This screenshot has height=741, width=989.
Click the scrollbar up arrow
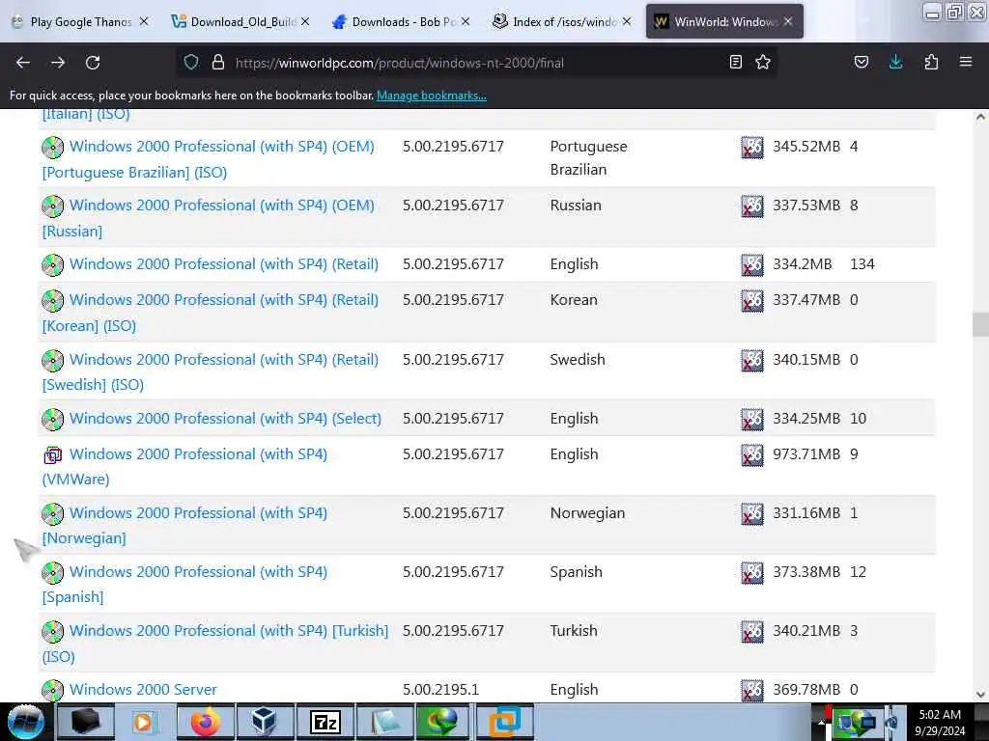[x=980, y=117]
